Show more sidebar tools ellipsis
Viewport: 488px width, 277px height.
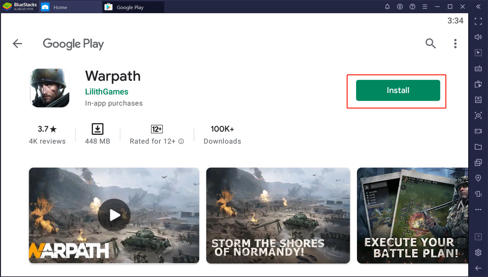pos(478,210)
